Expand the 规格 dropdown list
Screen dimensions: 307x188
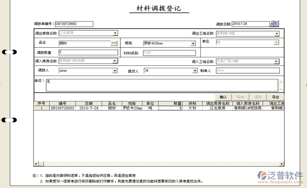click(192, 43)
